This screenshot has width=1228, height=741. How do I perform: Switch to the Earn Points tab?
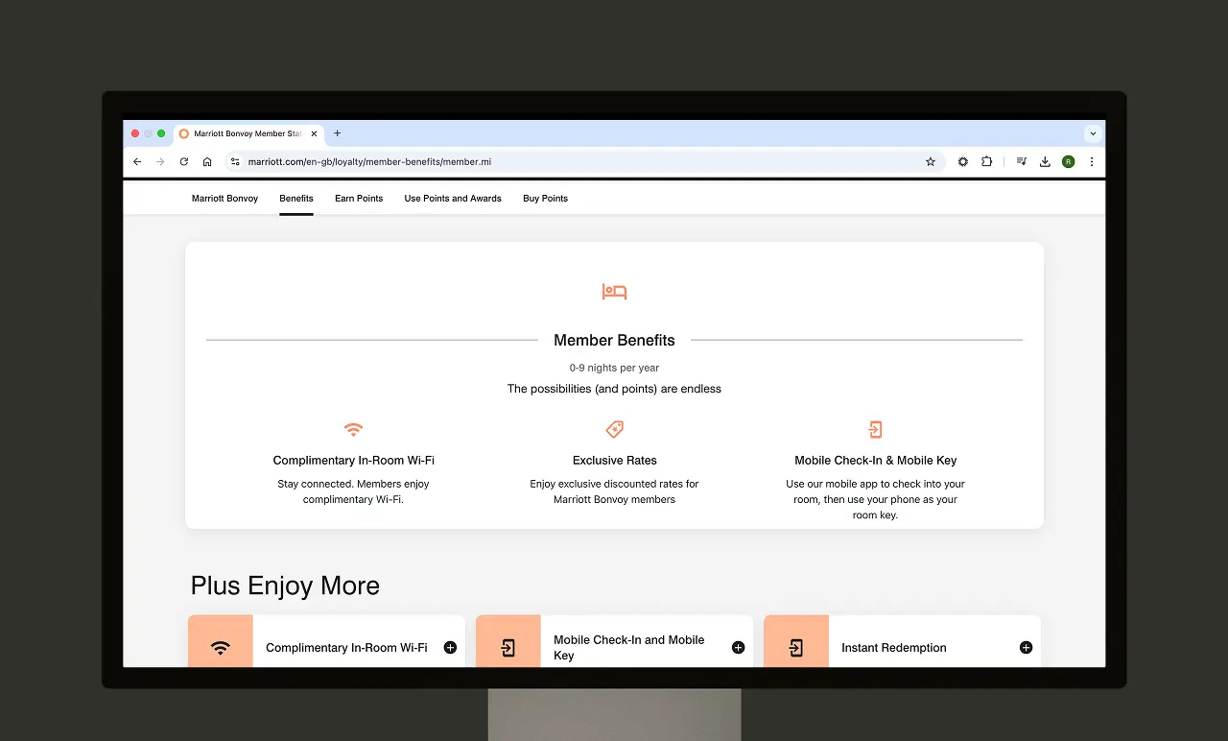point(358,198)
